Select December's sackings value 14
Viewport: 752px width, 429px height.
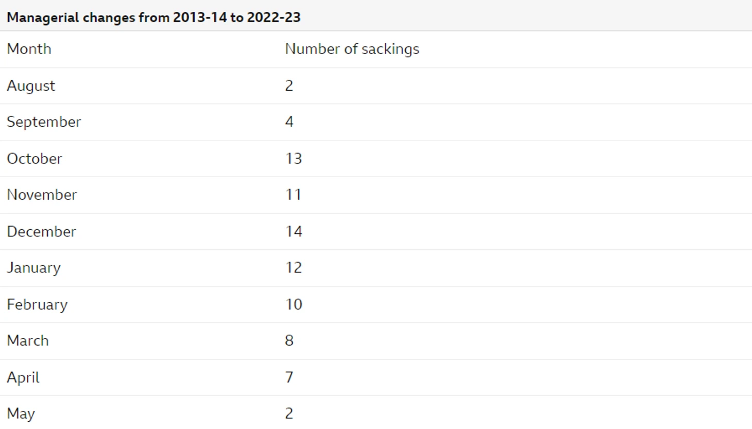pos(294,232)
